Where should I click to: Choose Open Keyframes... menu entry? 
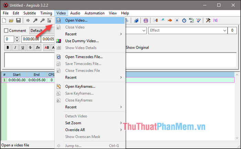pyautogui.click(x=90, y=86)
